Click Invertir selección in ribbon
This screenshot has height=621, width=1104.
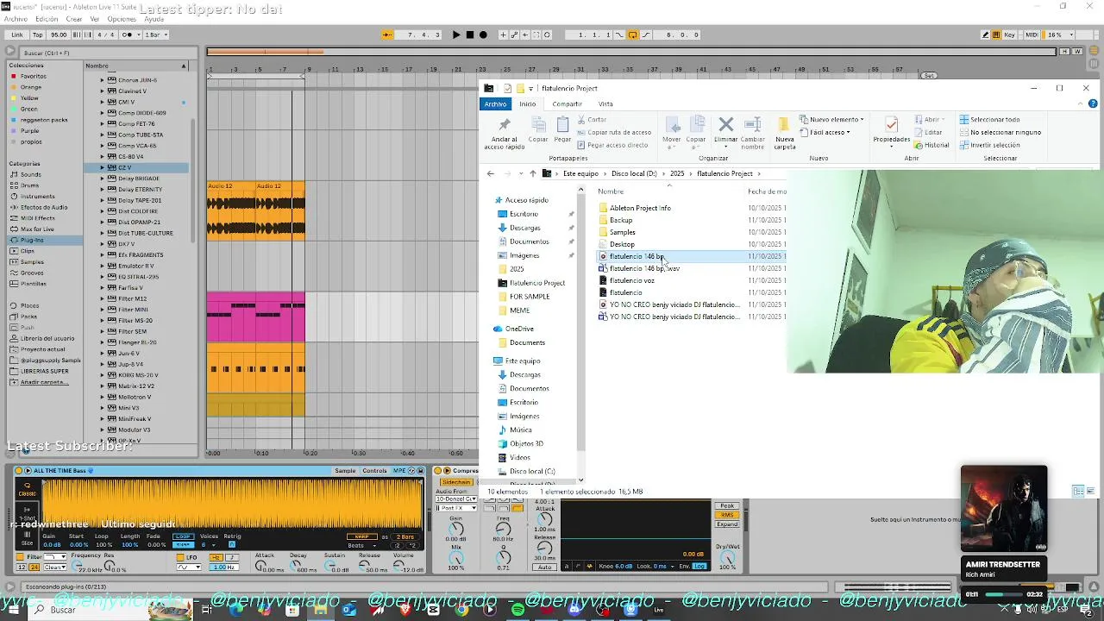point(990,145)
